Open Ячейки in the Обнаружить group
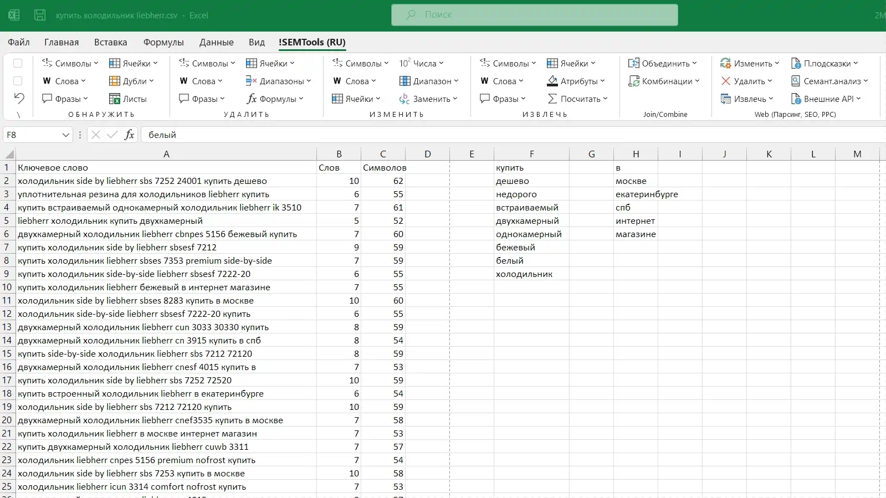This screenshot has height=498, width=886. [134, 63]
